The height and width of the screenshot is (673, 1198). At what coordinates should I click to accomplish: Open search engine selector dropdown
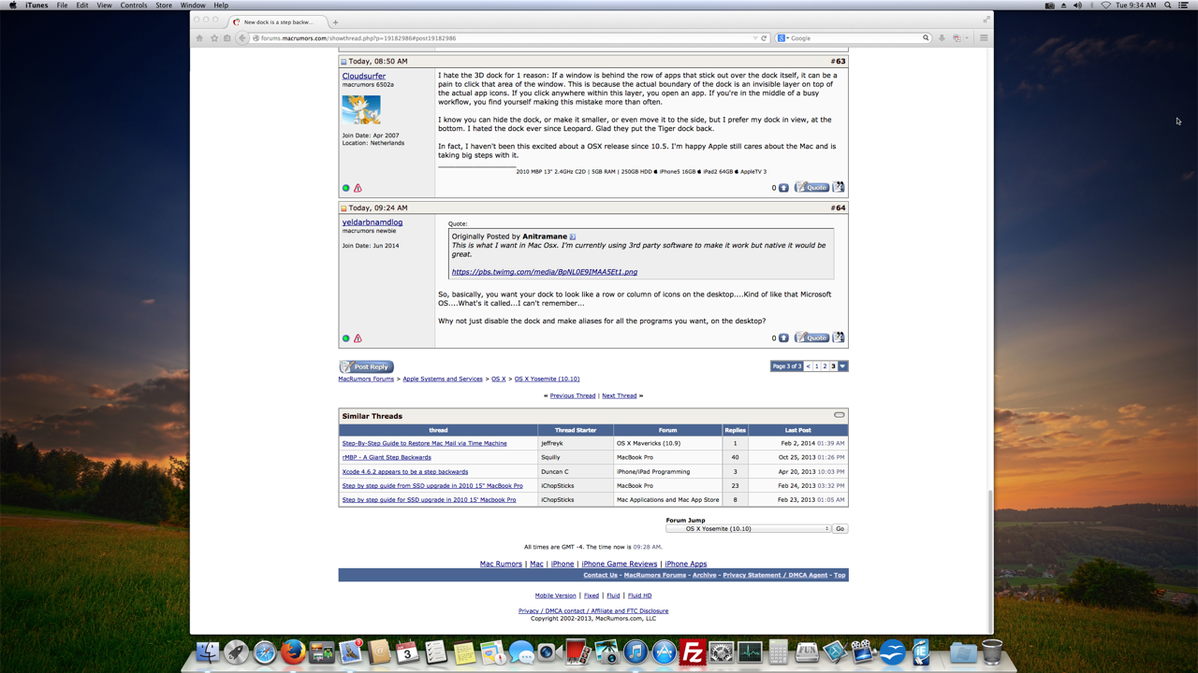point(782,38)
